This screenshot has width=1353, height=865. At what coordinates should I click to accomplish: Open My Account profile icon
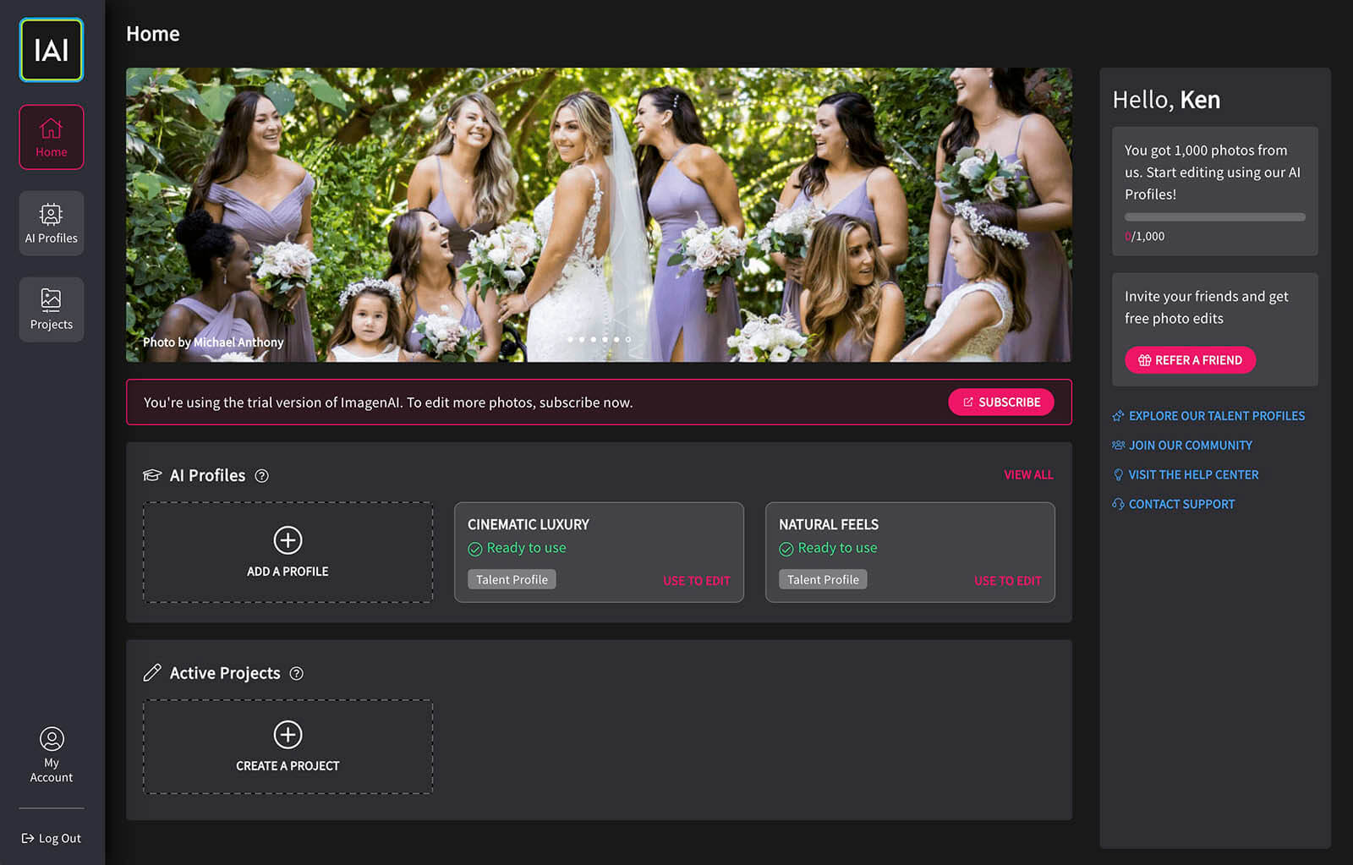[52, 740]
